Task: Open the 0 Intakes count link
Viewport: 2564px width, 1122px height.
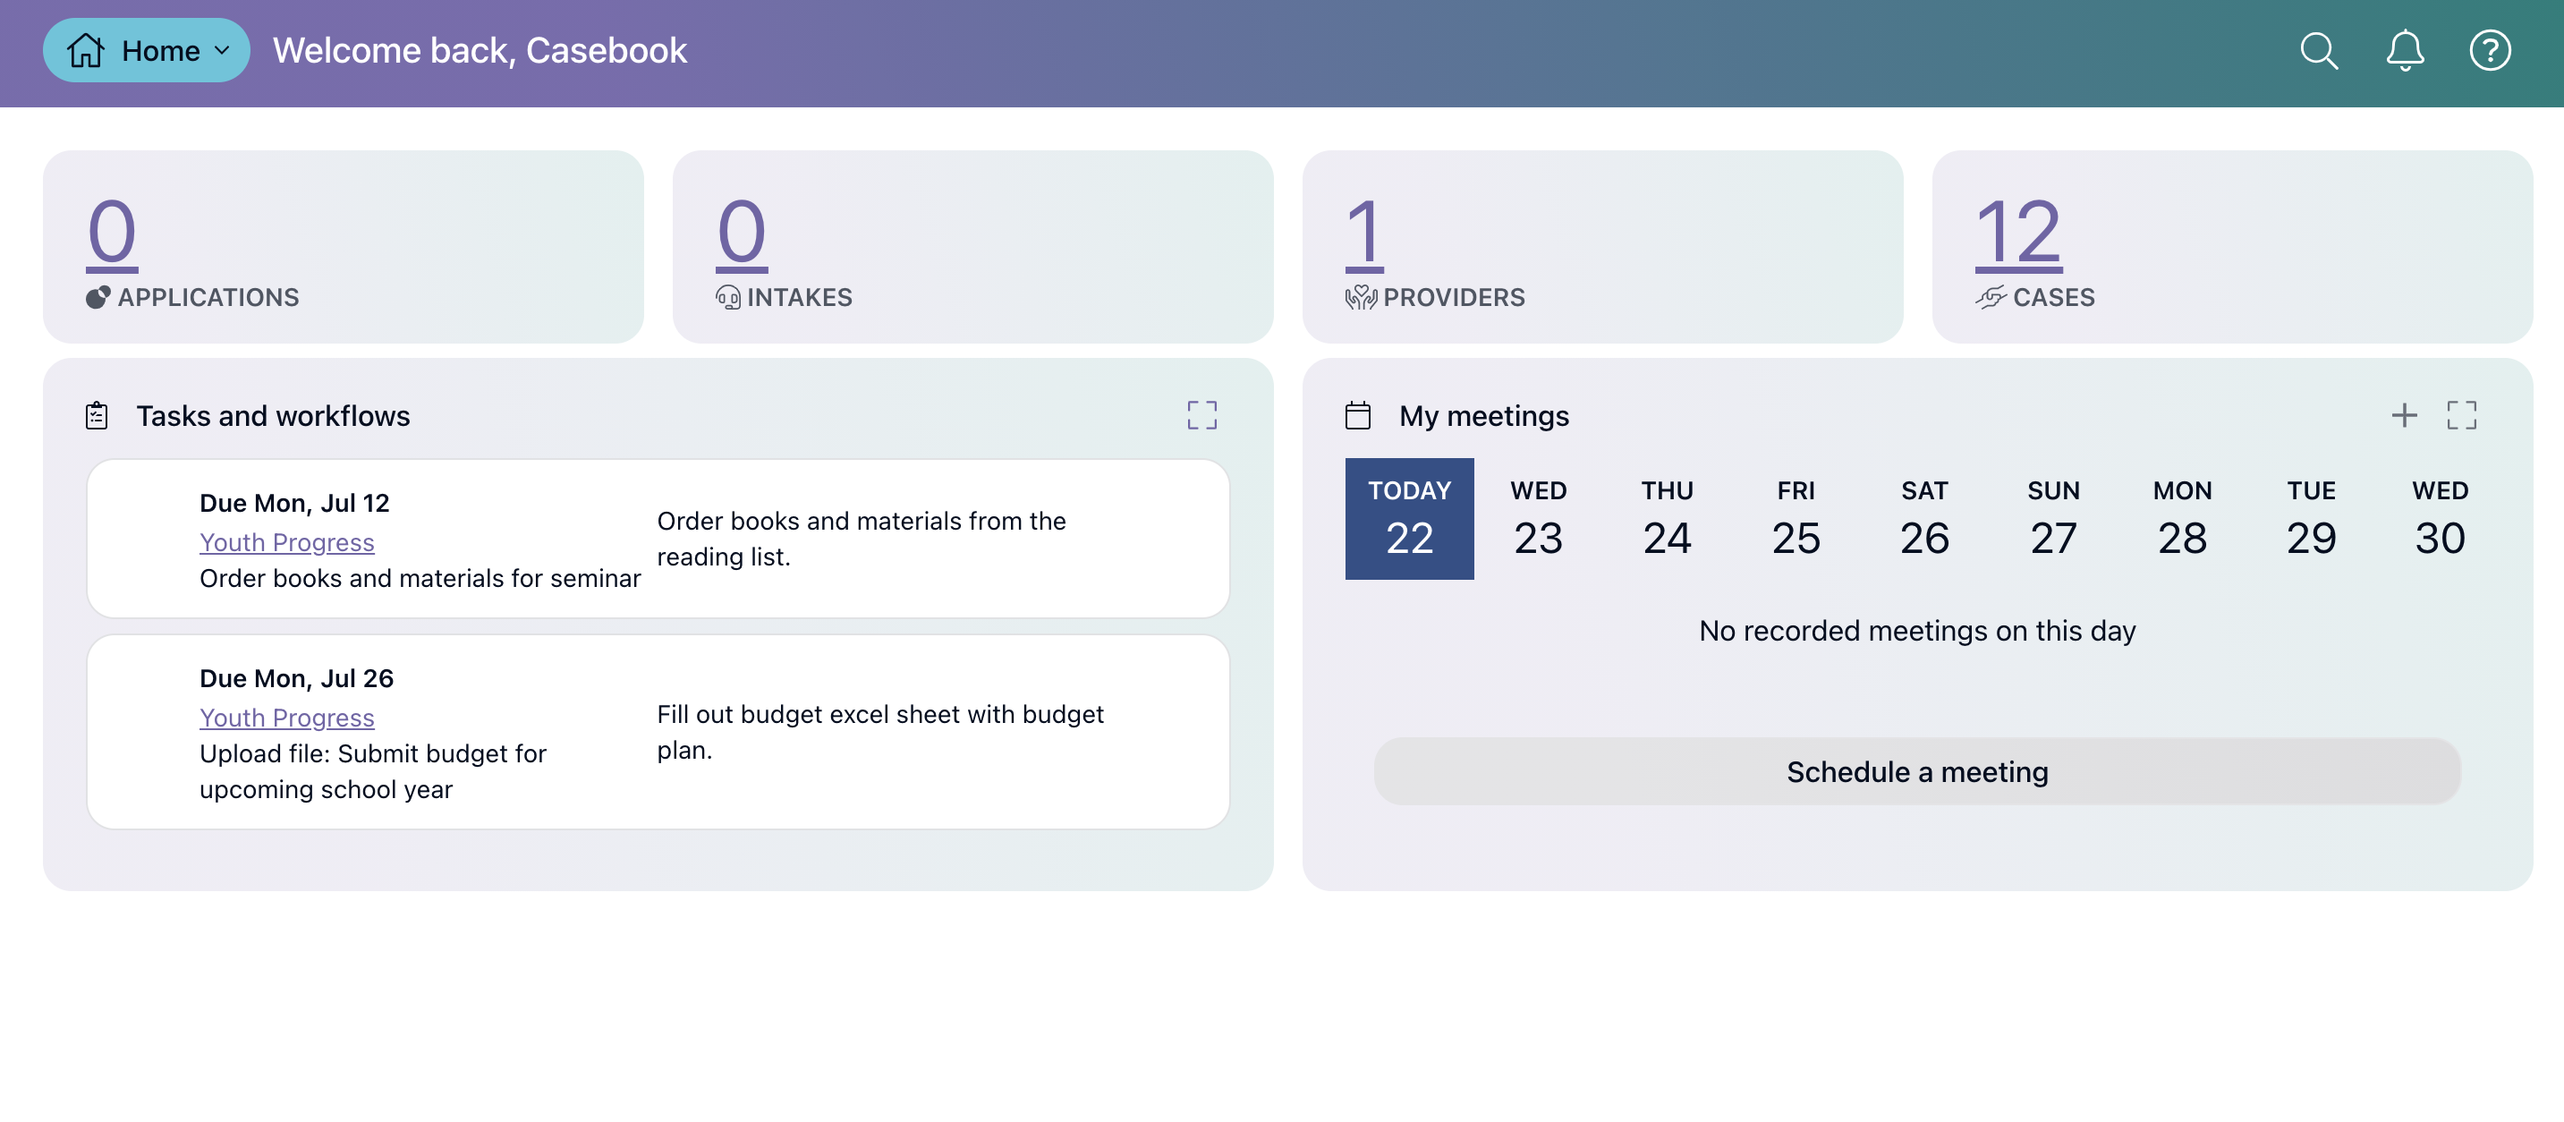Action: click(742, 233)
